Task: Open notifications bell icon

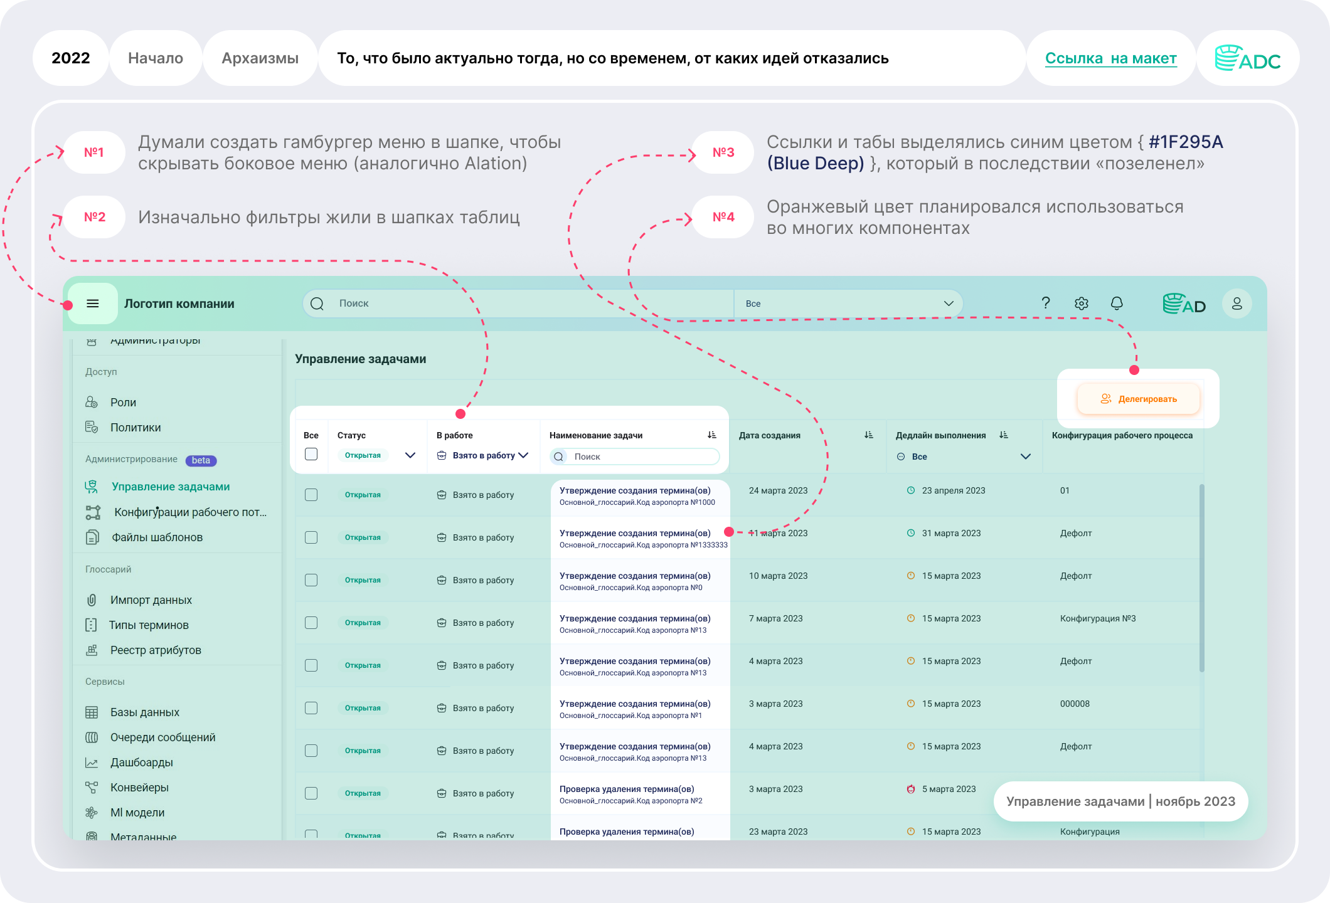Action: point(1117,304)
